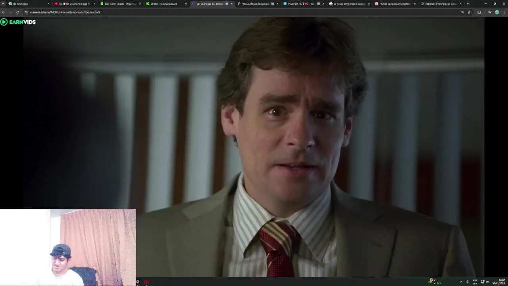This screenshot has height=286, width=508.
Task: Click the webcam overlay thumbnail
Action: pos(68,247)
